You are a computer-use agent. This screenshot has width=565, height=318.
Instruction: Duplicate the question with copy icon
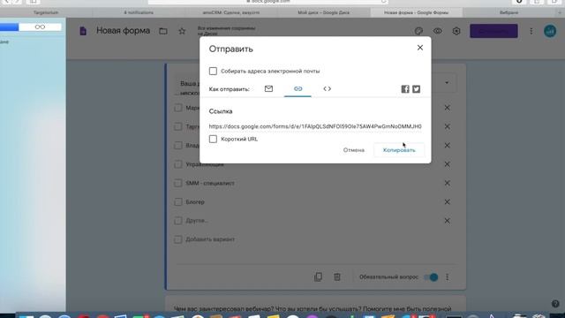[318, 276]
